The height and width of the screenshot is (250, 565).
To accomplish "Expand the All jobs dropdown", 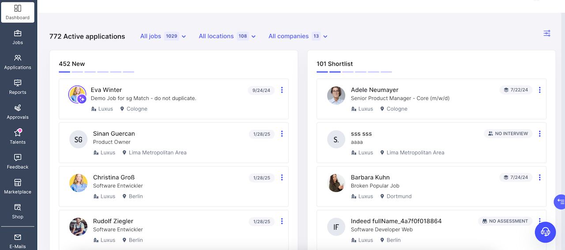I will (163, 36).
